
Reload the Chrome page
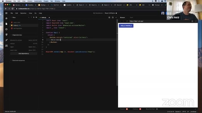coord(13,9)
